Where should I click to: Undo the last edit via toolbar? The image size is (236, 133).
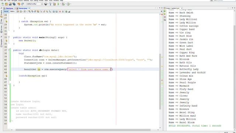[x=19, y=4]
